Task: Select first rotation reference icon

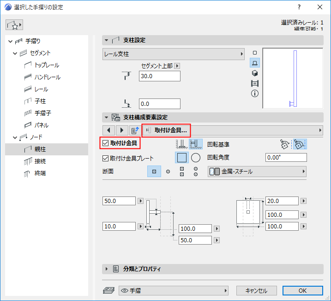Action: [x=284, y=144]
